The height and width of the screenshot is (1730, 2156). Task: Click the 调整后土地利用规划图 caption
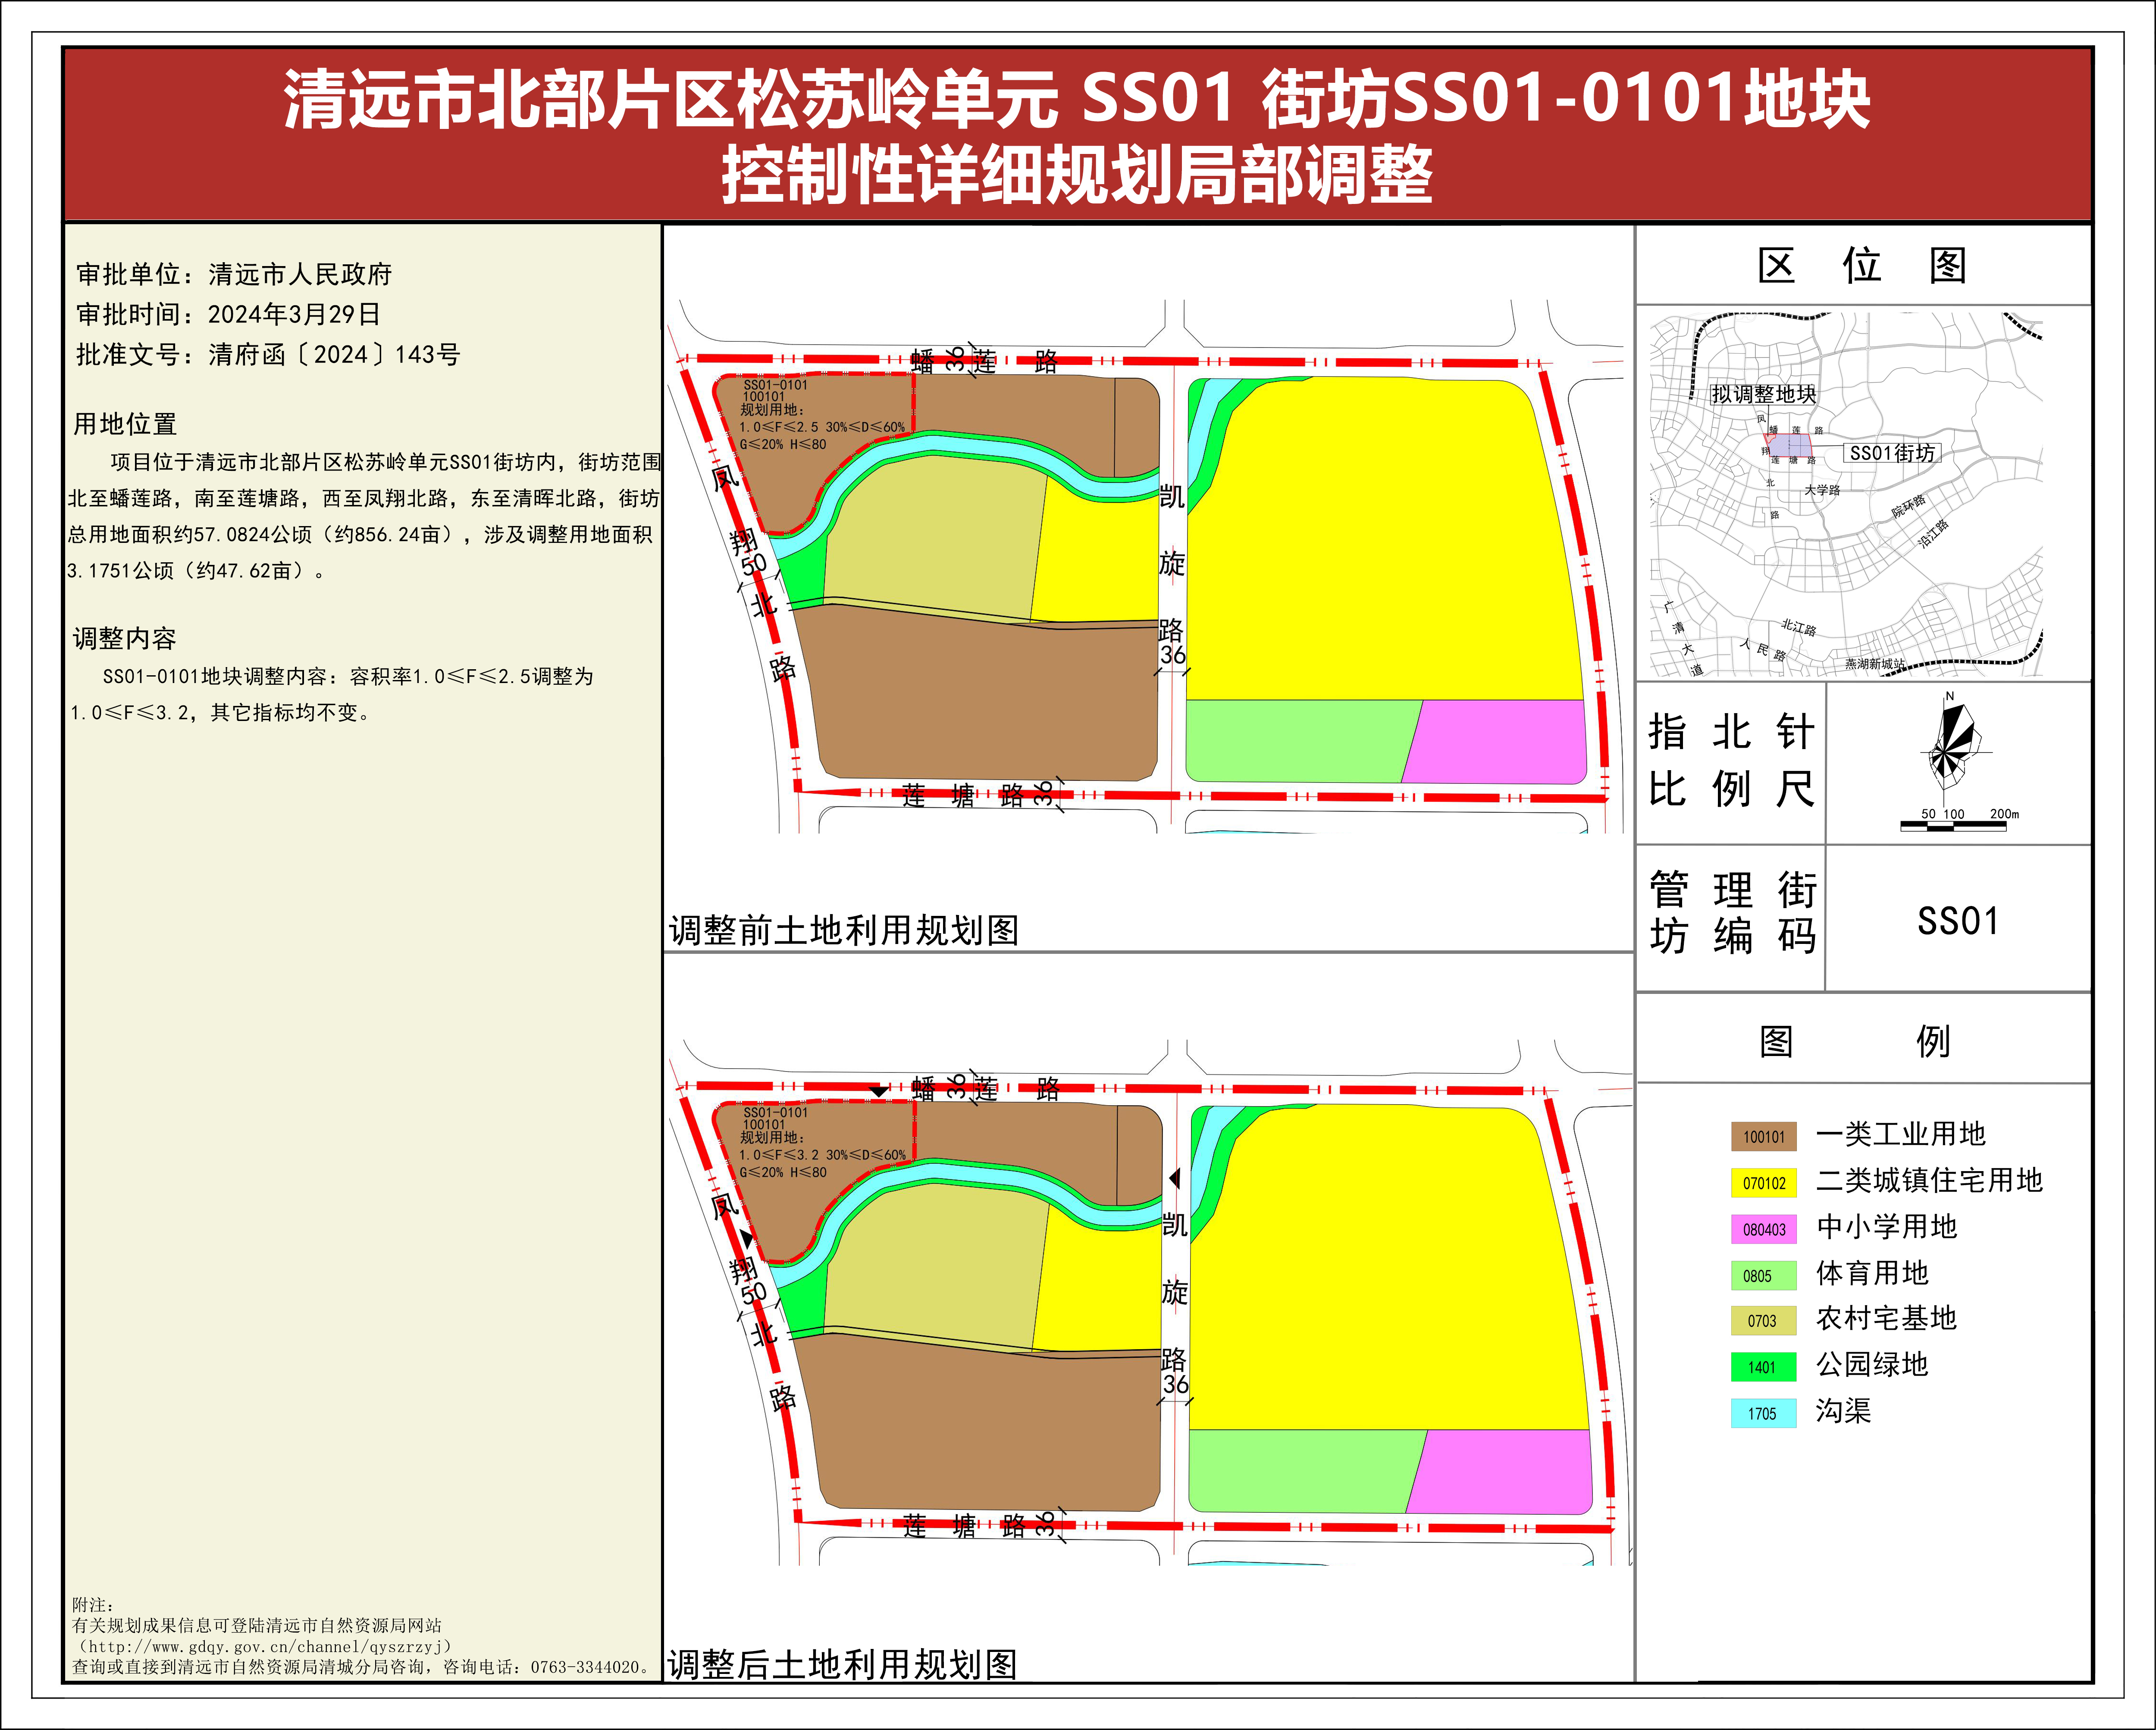(842, 1665)
